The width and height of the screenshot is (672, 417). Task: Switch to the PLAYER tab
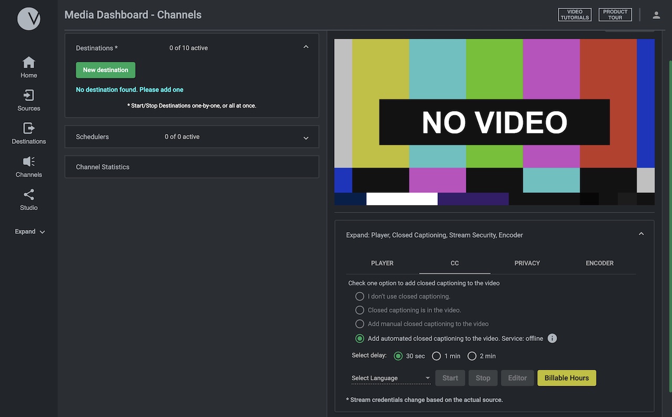pos(382,263)
